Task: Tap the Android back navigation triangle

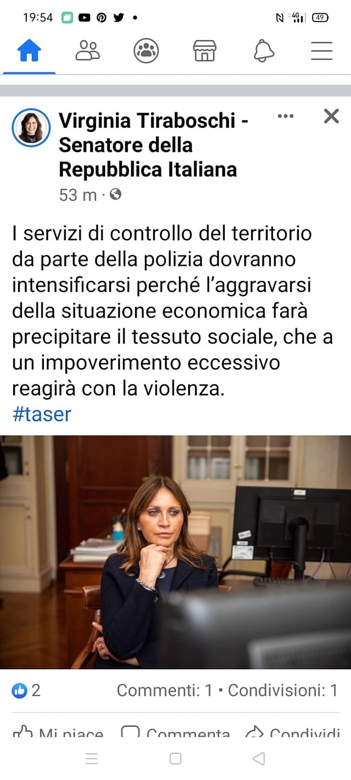Action: tap(258, 759)
